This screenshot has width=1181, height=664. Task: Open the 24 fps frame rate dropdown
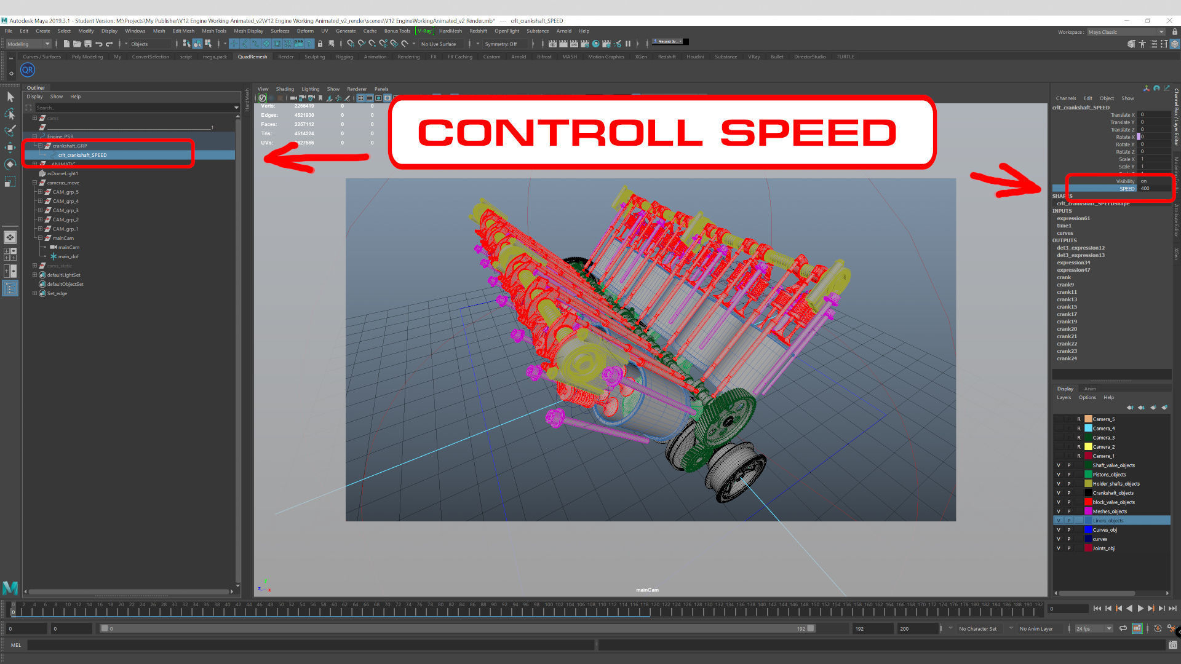(x=1094, y=628)
